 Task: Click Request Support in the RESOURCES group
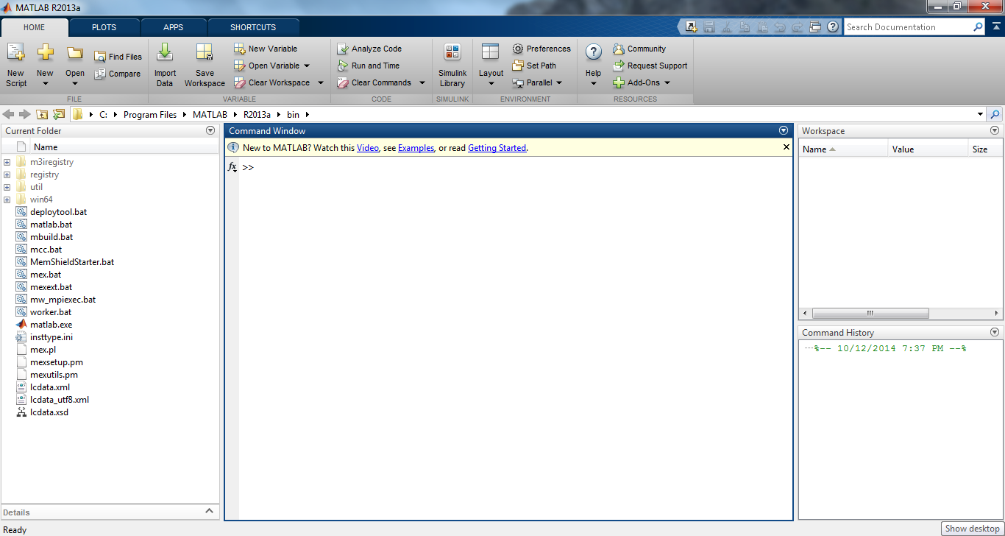pyautogui.click(x=650, y=66)
